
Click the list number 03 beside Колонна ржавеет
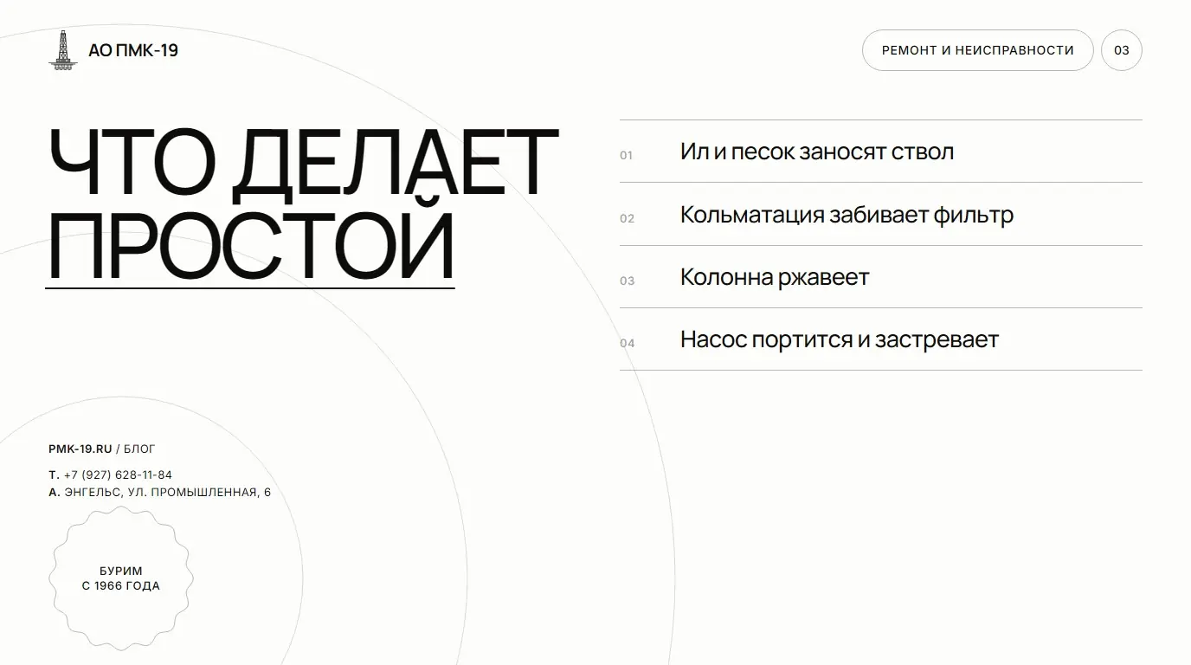[x=628, y=281]
